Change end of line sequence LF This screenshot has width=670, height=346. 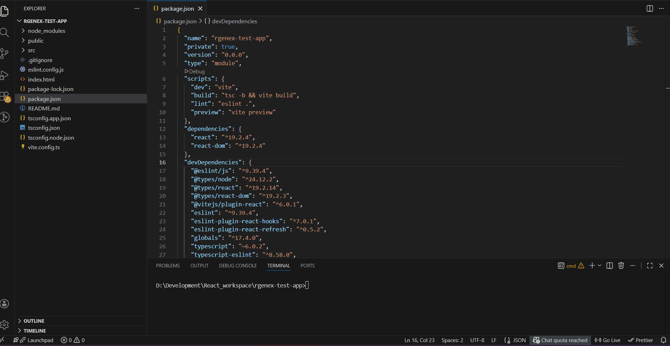(x=494, y=340)
